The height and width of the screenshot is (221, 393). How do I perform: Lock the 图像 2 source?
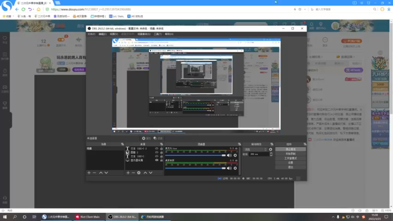click(162, 152)
